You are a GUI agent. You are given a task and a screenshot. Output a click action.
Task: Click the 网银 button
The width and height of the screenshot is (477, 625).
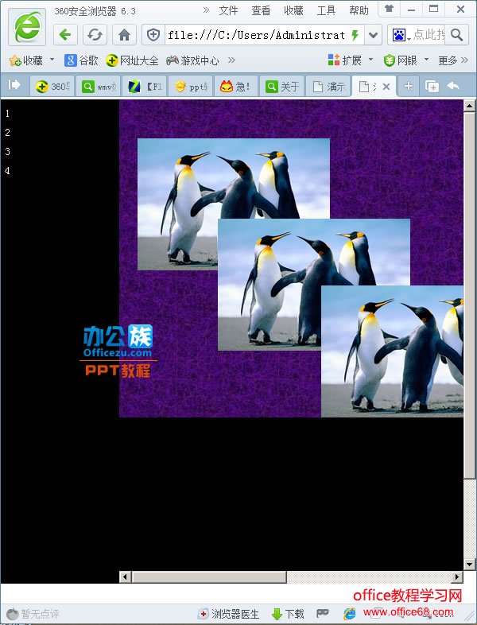tap(401, 60)
